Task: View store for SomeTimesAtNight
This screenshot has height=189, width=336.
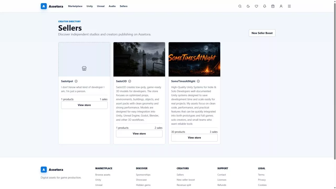Action: click(194, 138)
